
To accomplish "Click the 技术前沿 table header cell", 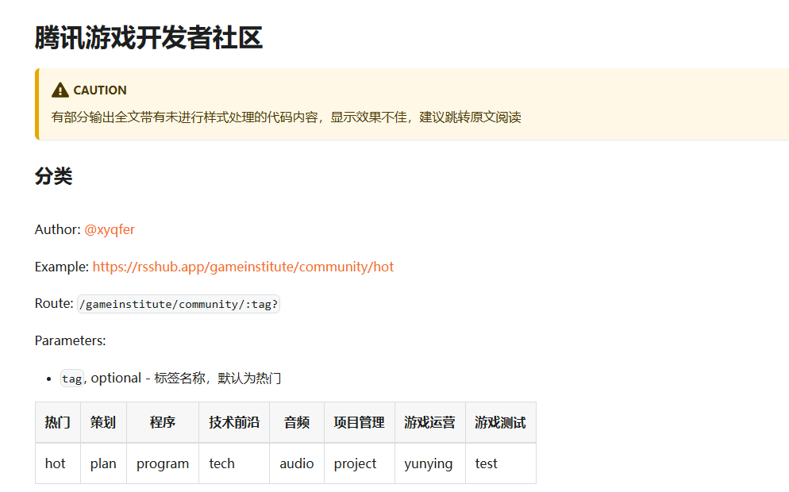I will coord(234,423).
